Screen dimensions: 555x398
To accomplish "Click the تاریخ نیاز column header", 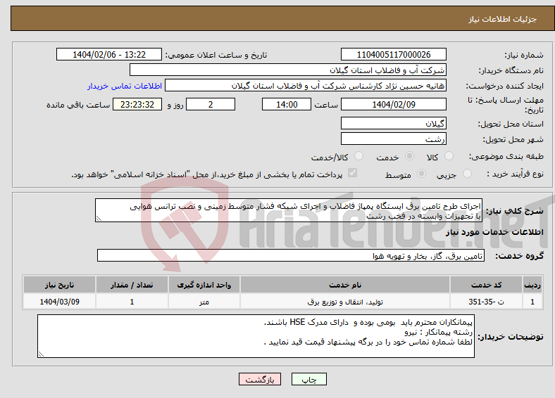I will click(59, 285).
